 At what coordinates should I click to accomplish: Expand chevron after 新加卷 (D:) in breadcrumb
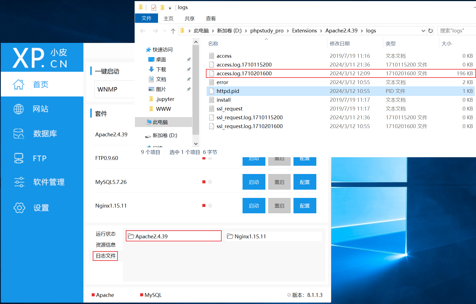click(246, 31)
